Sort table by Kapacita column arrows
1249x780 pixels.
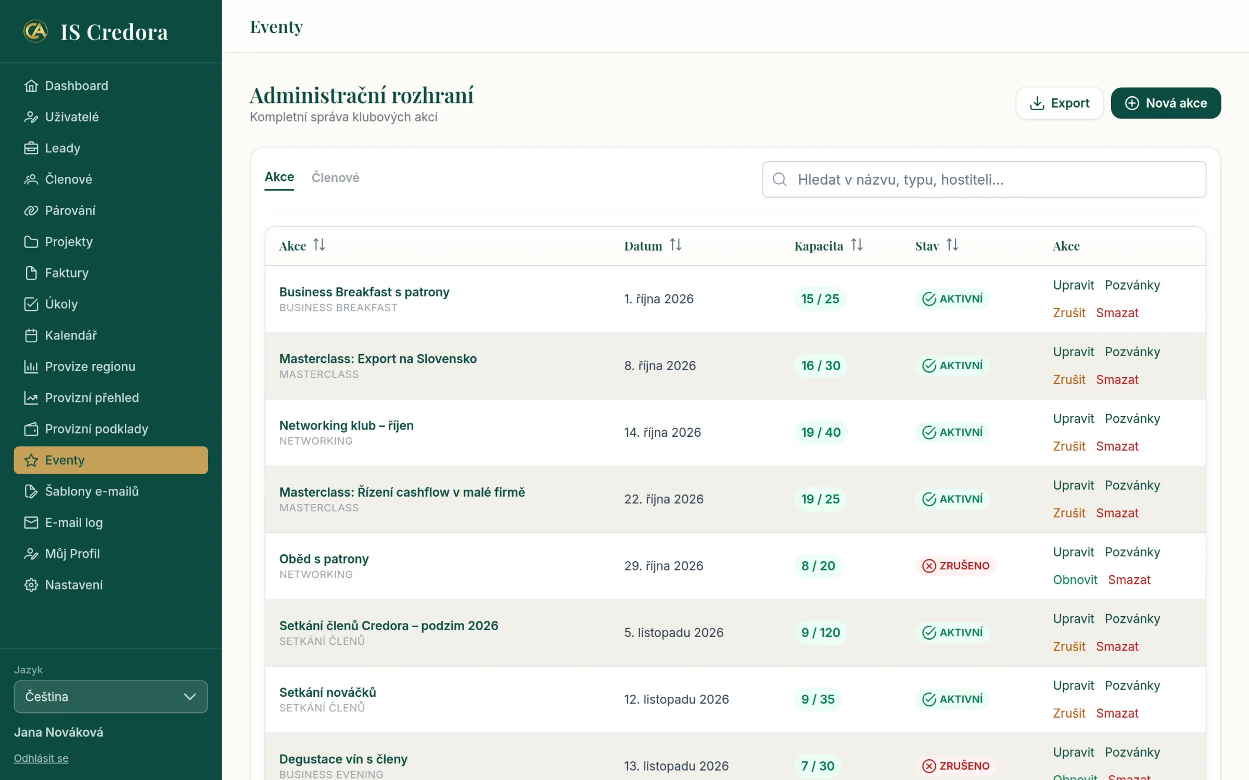857,244
